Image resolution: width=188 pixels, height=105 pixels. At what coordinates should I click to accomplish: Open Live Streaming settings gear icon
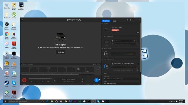pos(138,44)
